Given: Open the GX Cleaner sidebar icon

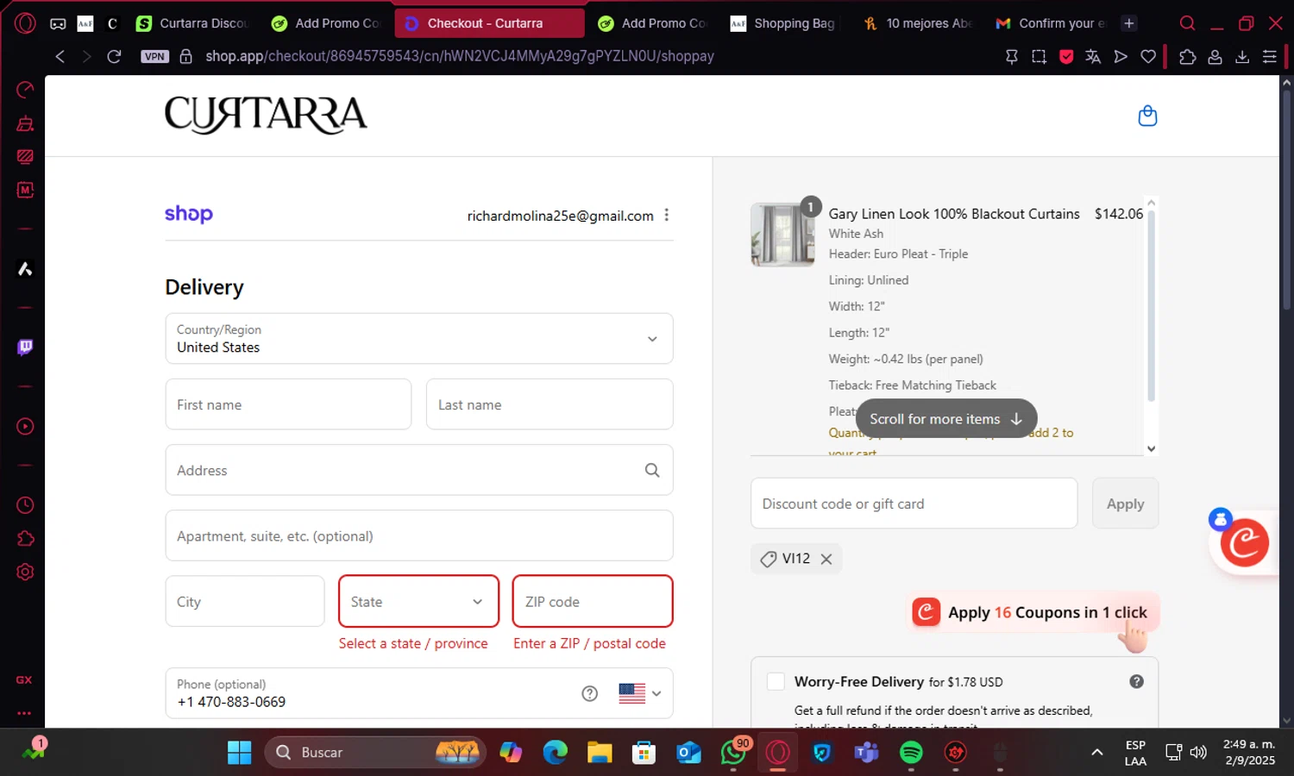Looking at the screenshot, I should coord(25,123).
